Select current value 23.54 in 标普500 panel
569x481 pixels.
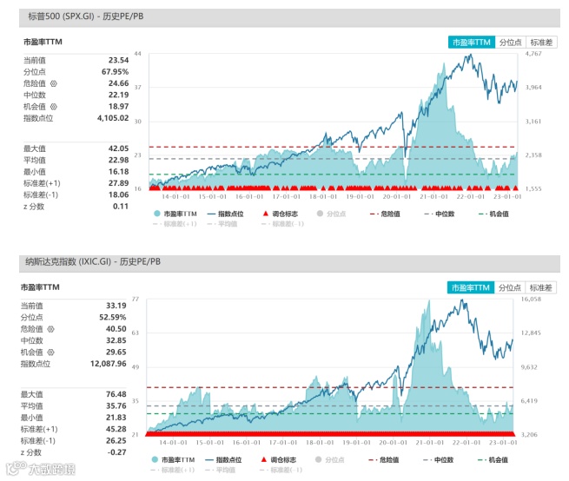click(118, 60)
